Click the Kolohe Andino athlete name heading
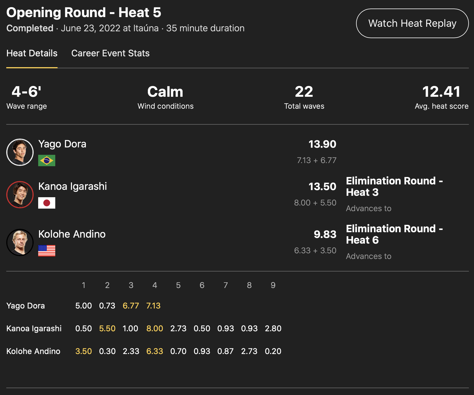Viewport: 474px width, 395px height. (72, 234)
